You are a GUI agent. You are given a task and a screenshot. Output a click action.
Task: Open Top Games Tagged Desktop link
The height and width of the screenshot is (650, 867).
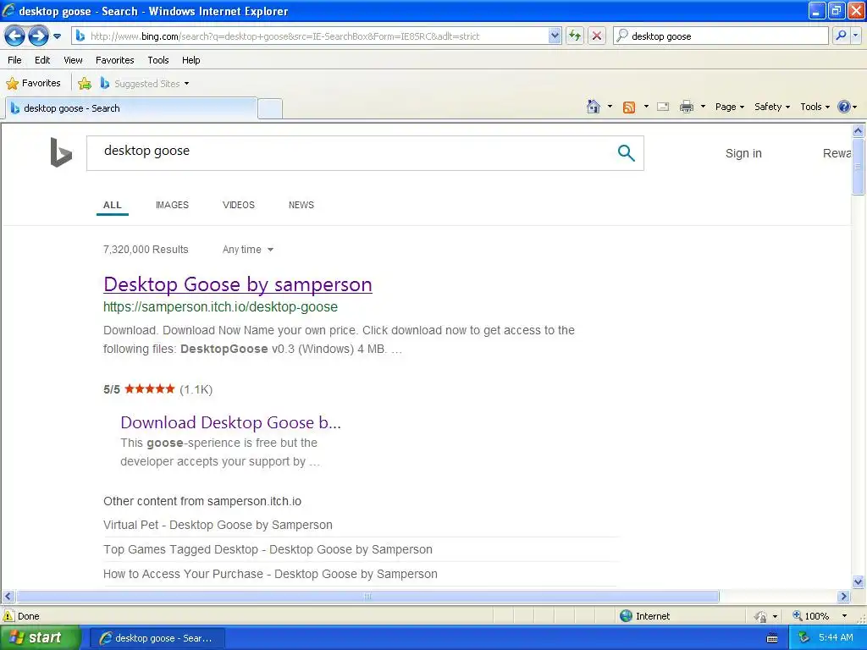coord(268,549)
